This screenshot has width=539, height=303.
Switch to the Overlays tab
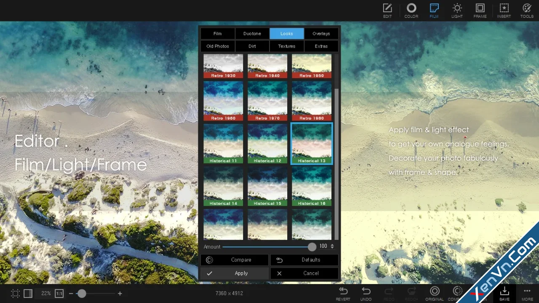click(321, 34)
